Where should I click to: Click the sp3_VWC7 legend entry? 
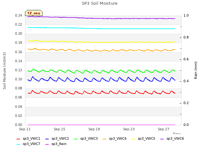point(28,144)
